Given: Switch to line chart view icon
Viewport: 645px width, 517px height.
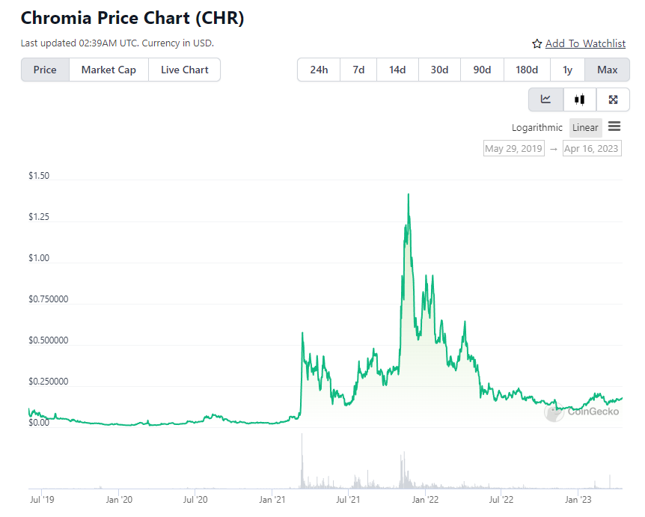Looking at the screenshot, I should pos(546,100).
